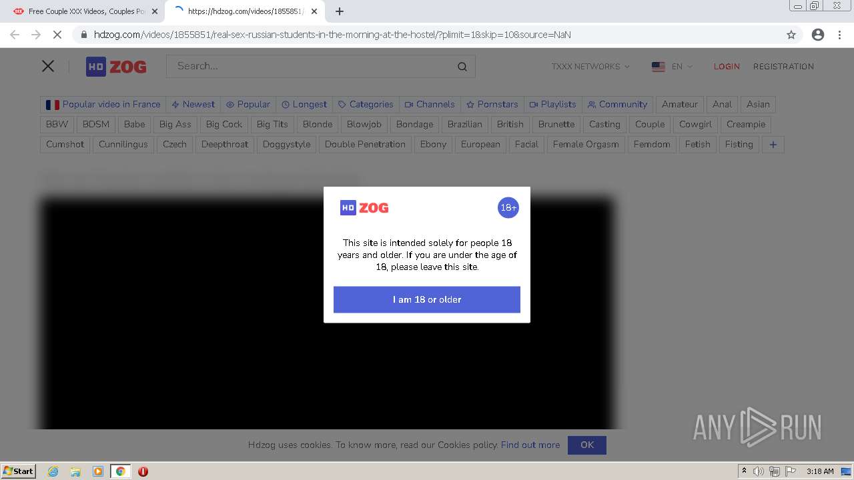Stop page loading with the X button
Image resolution: width=854 pixels, height=480 pixels.
57,35
